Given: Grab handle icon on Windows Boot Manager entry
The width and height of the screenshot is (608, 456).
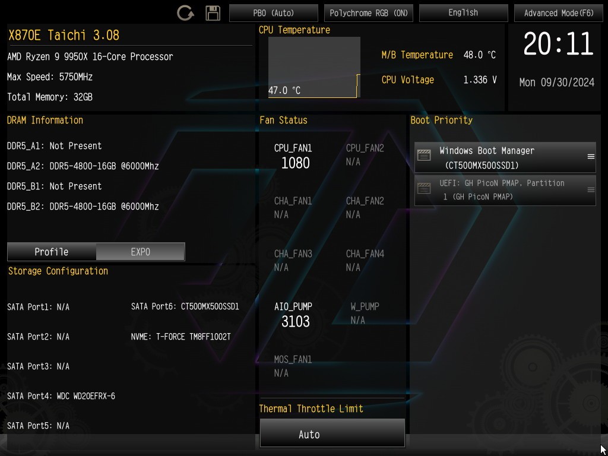Looking at the screenshot, I should point(591,157).
